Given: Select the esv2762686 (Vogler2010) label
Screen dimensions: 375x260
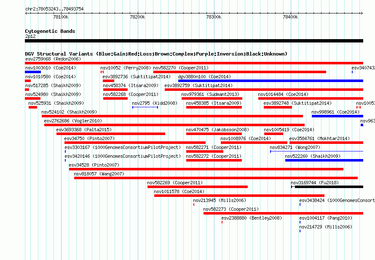Looking at the screenshot, I should coord(73,121).
